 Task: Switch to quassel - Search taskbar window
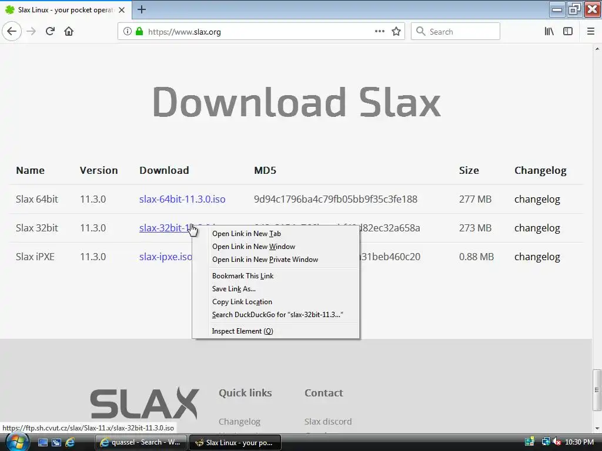coord(141,442)
